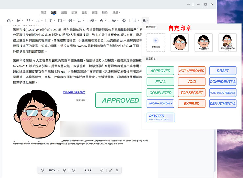Select the large APPROVED stamp on document
Screen dimensions: 243x178
click(x=119, y=100)
